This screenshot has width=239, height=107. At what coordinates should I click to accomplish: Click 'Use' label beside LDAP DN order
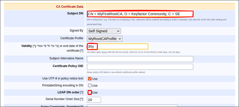tap(95, 93)
